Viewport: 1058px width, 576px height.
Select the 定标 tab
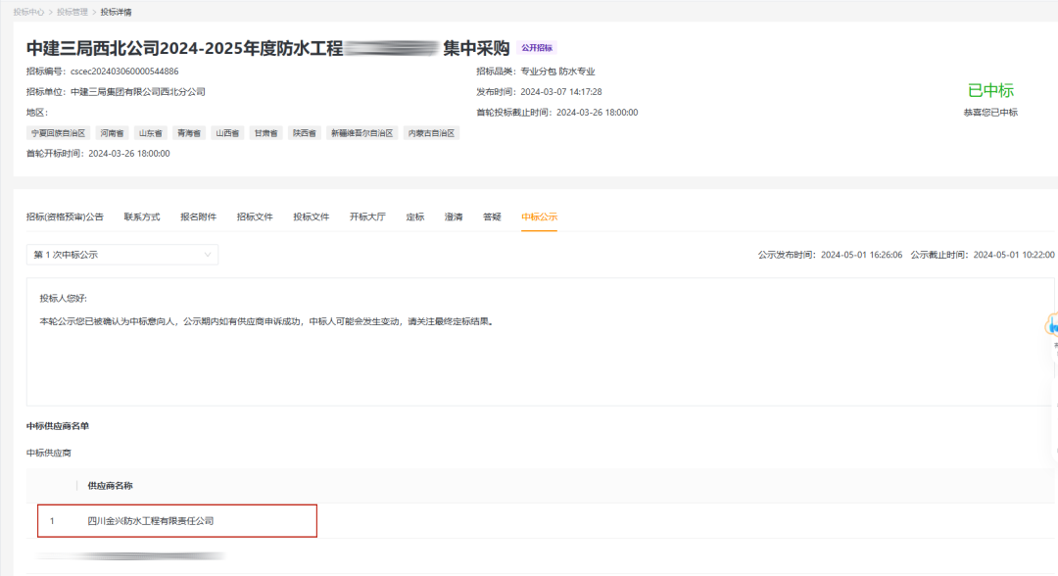415,216
